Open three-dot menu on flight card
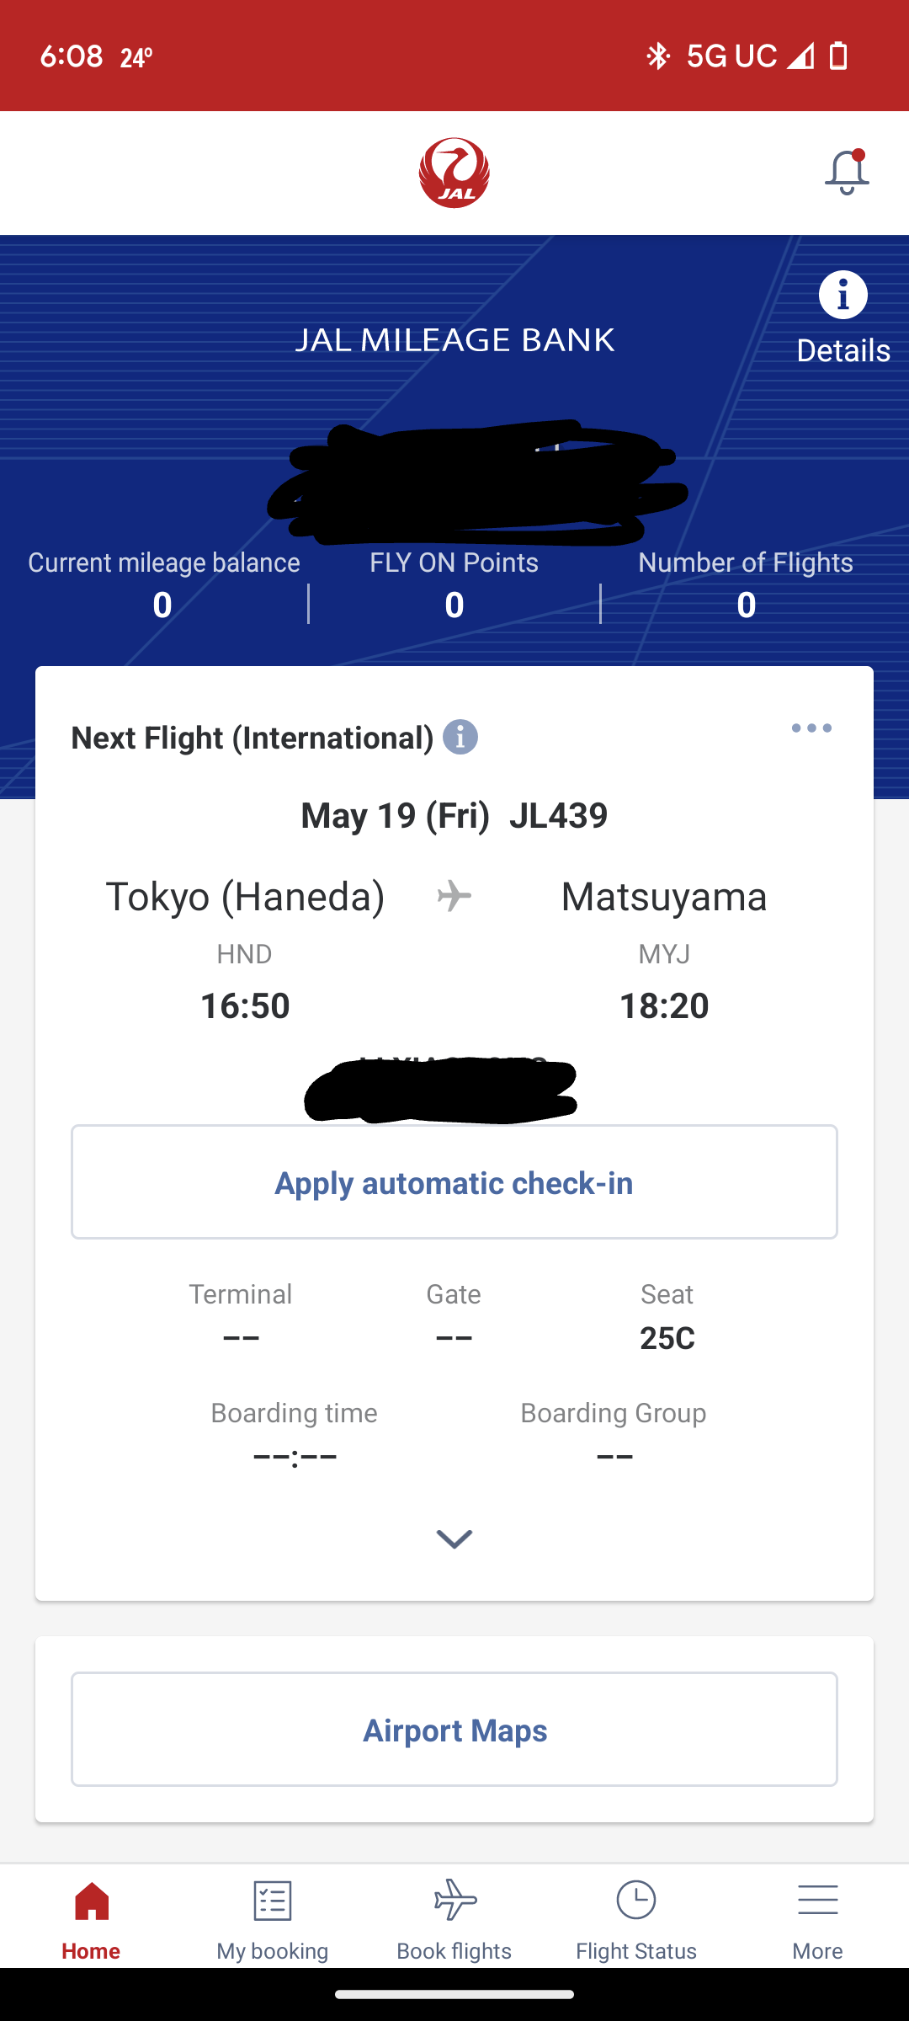The height and width of the screenshot is (2021, 909). coord(811,728)
